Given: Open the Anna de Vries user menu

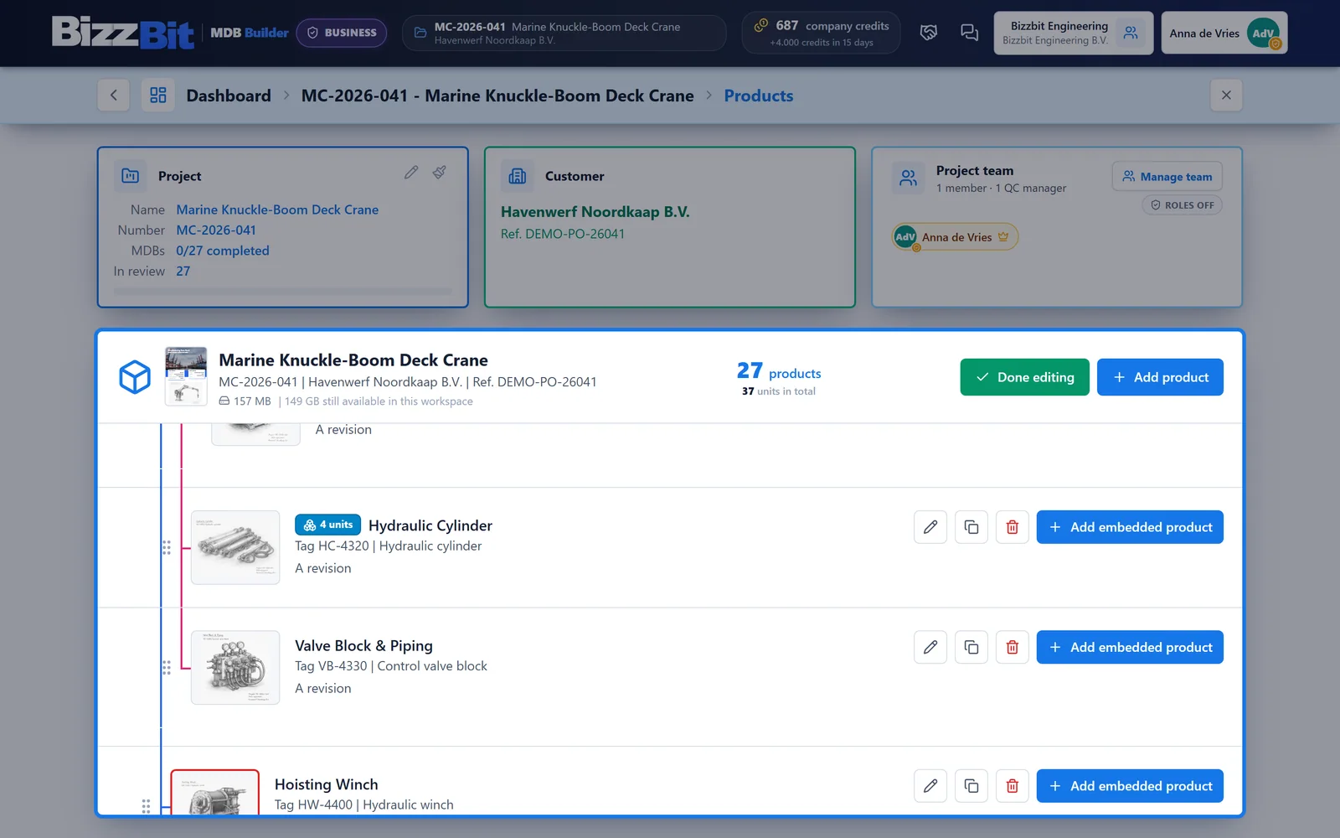Looking at the screenshot, I should tap(1224, 33).
